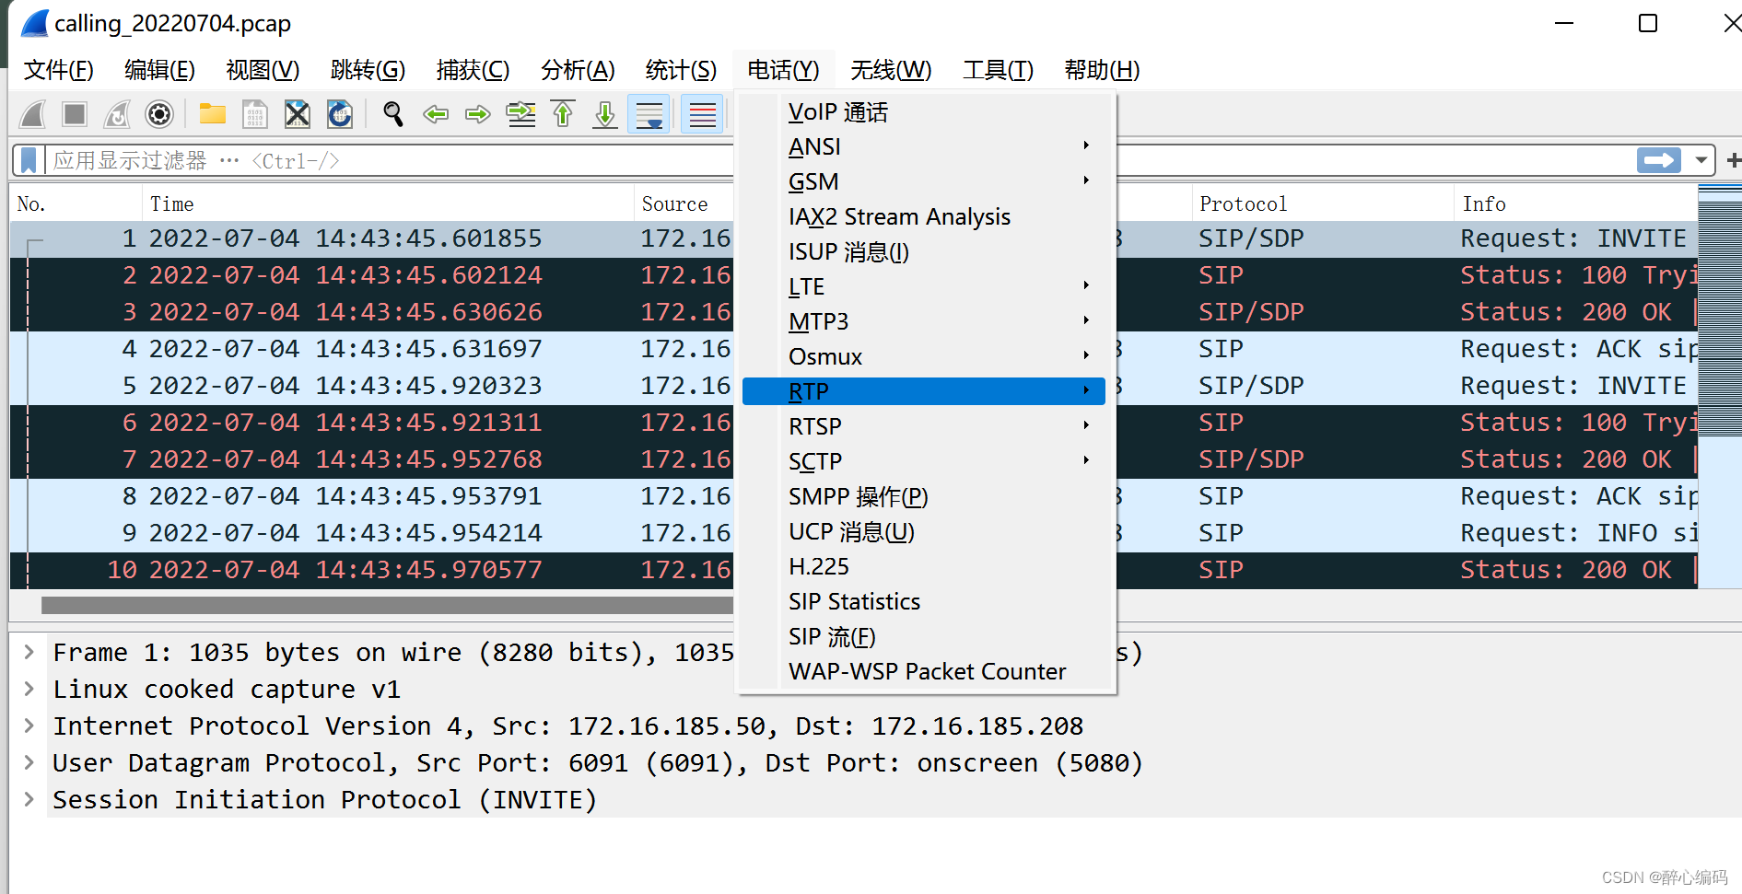Open the 统计(S) menu
This screenshot has width=1742, height=894.
pos(681,70)
